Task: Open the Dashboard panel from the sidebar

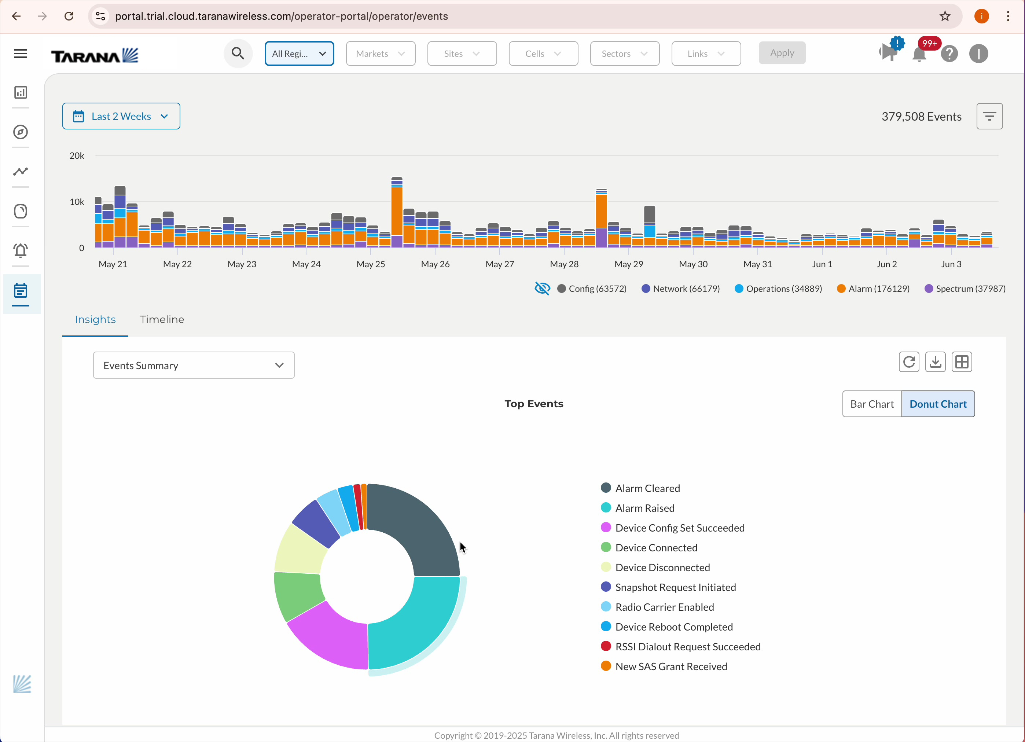Action: coord(21,92)
